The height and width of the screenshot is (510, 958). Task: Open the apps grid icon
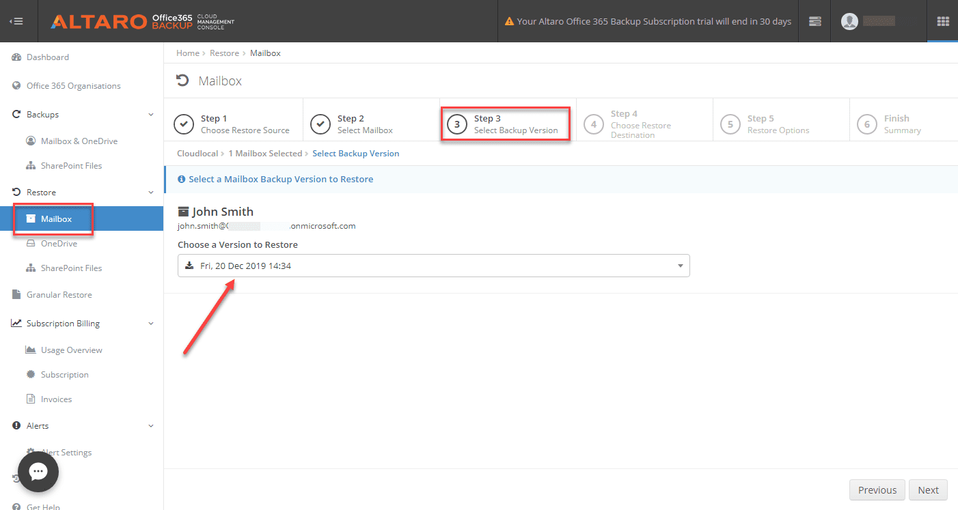tap(943, 21)
